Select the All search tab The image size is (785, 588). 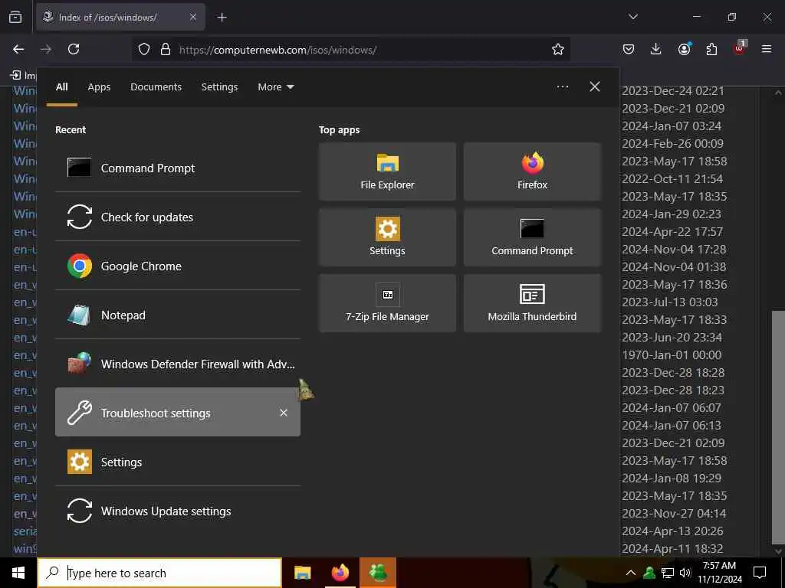coord(61,87)
